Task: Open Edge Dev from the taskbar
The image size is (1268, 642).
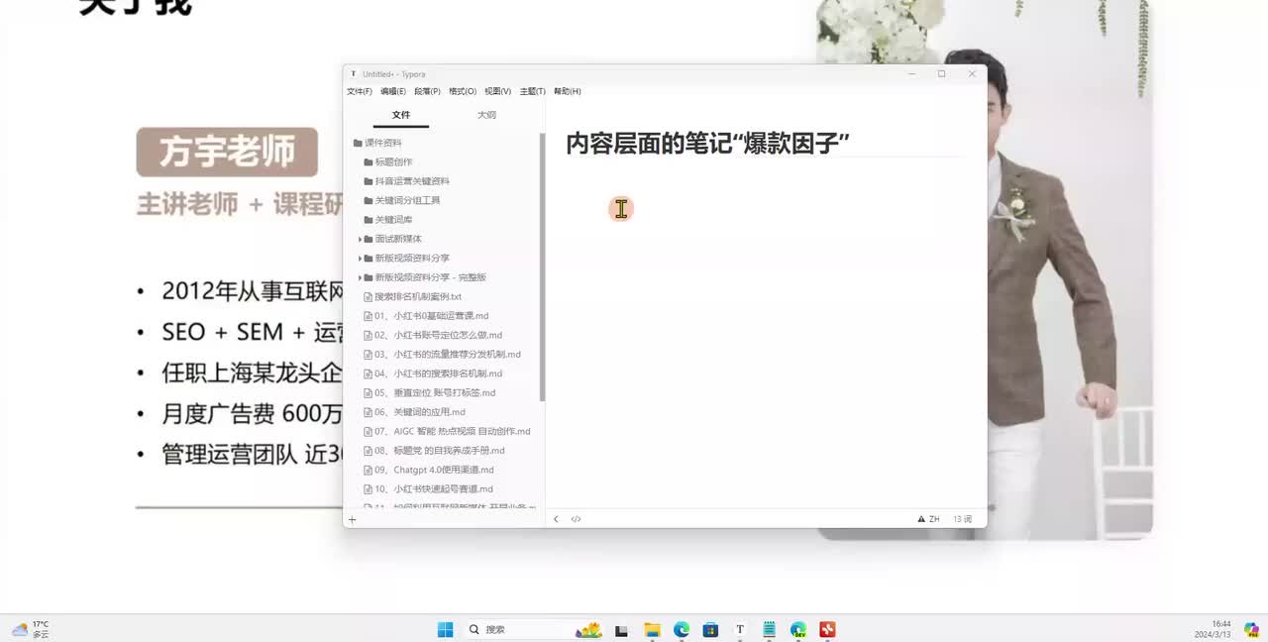Action: click(x=798, y=629)
